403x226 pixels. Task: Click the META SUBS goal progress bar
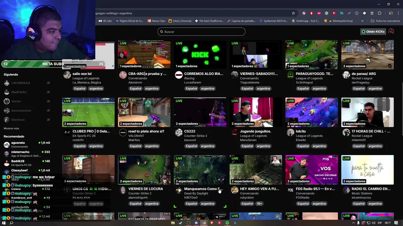coord(53,64)
